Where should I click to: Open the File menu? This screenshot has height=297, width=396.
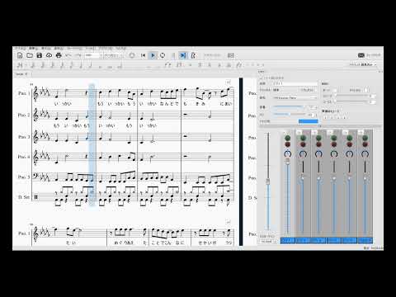click(x=21, y=48)
